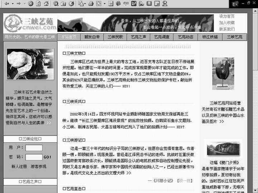
Task: Open the 三峡艺苑 navigation tab
Action: coord(235,37)
